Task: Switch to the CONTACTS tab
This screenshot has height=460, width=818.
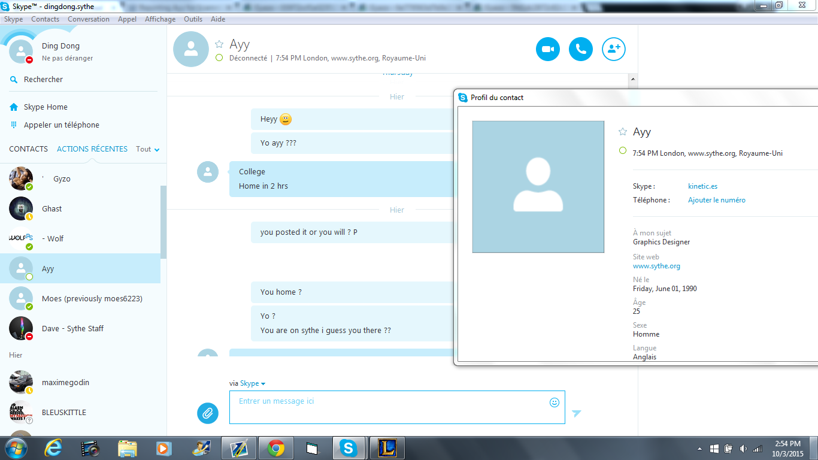Action: click(28, 149)
